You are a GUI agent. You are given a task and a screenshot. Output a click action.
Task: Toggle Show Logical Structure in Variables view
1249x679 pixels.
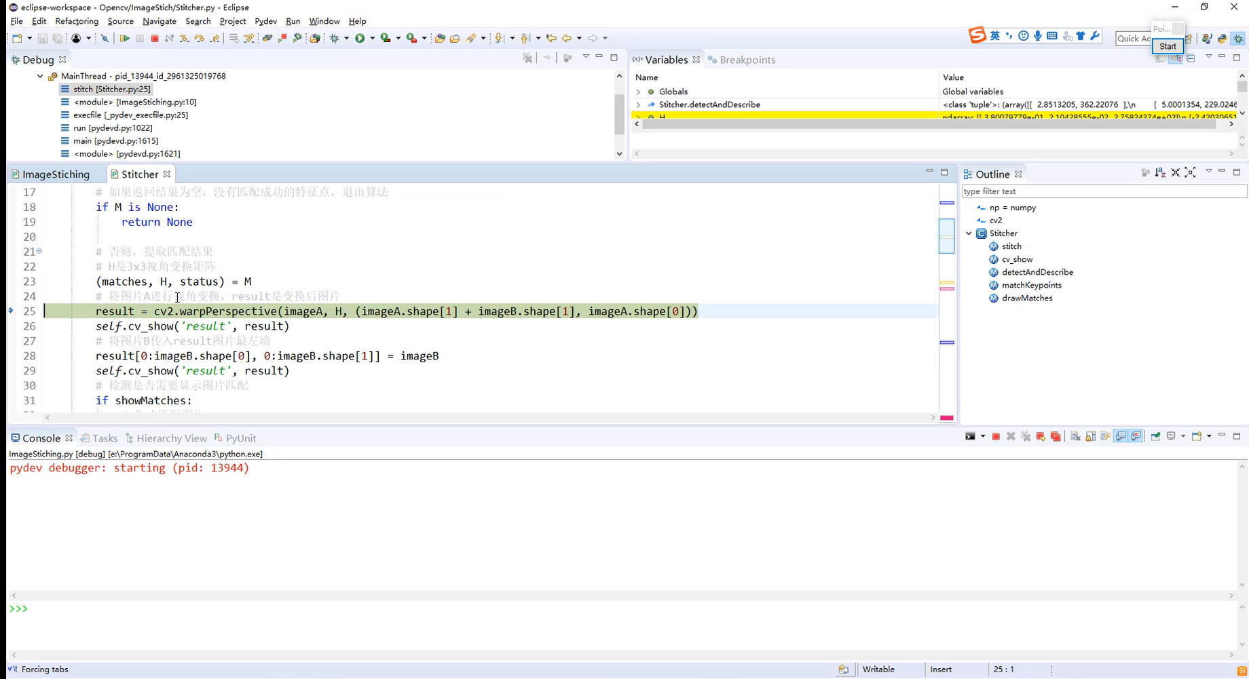(x=1175, y=58)
